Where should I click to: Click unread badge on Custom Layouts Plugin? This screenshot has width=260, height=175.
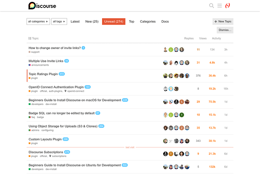click(x=66, y=139)
